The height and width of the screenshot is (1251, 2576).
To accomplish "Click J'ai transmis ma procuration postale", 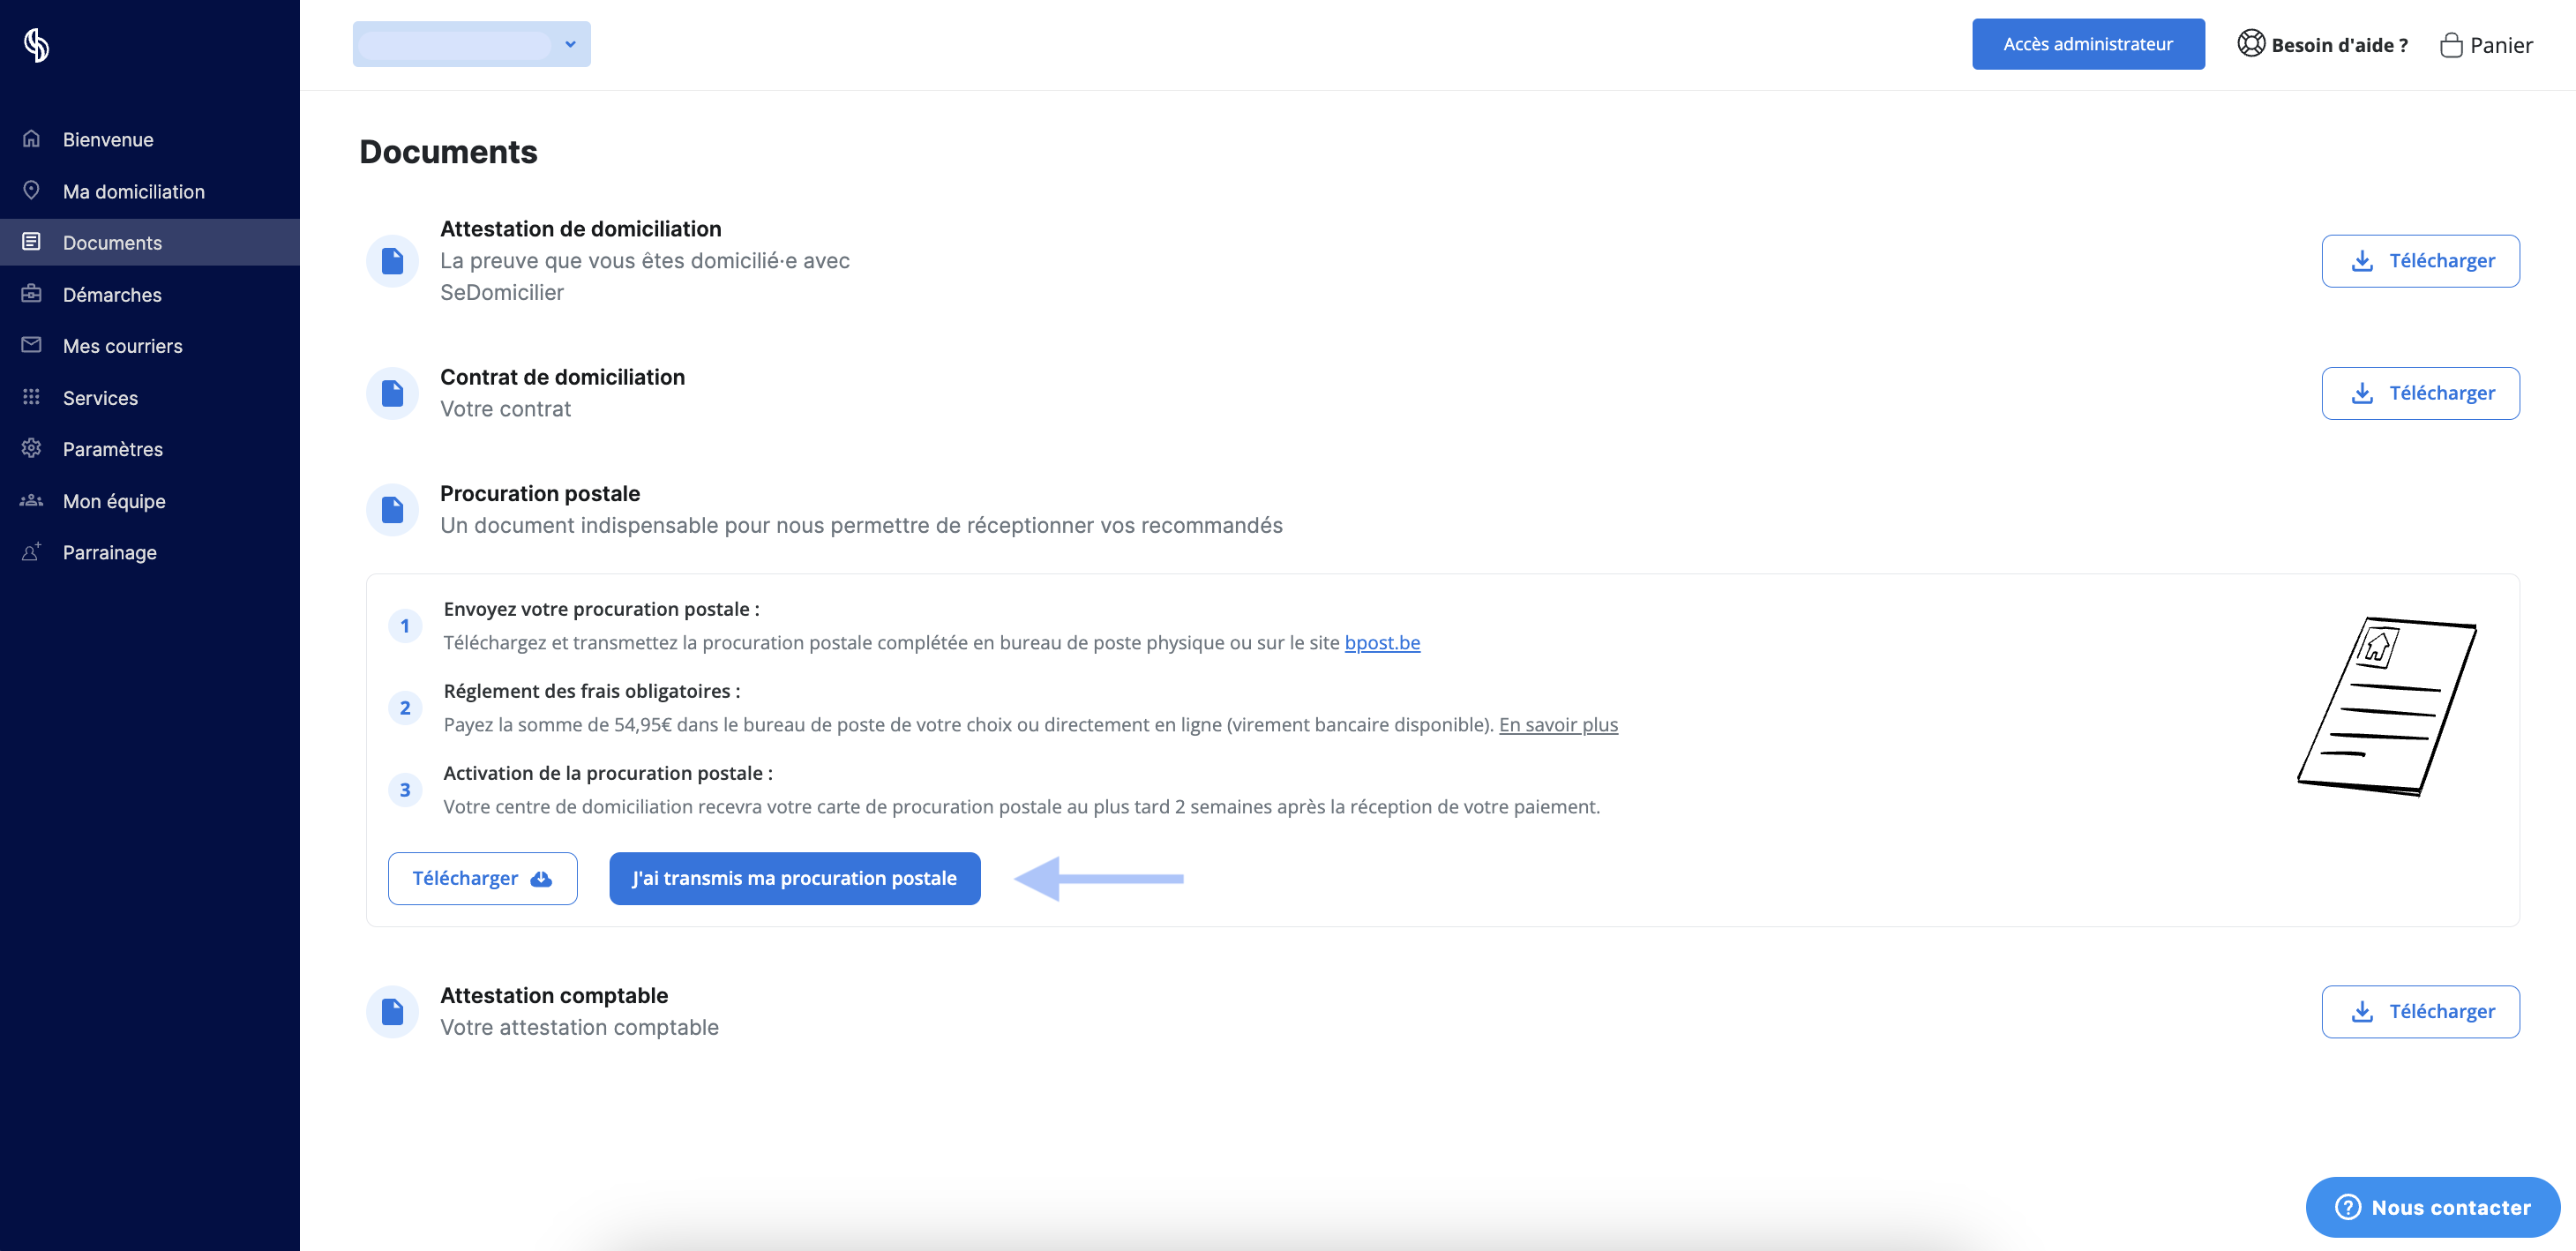I will pos(794,878).
